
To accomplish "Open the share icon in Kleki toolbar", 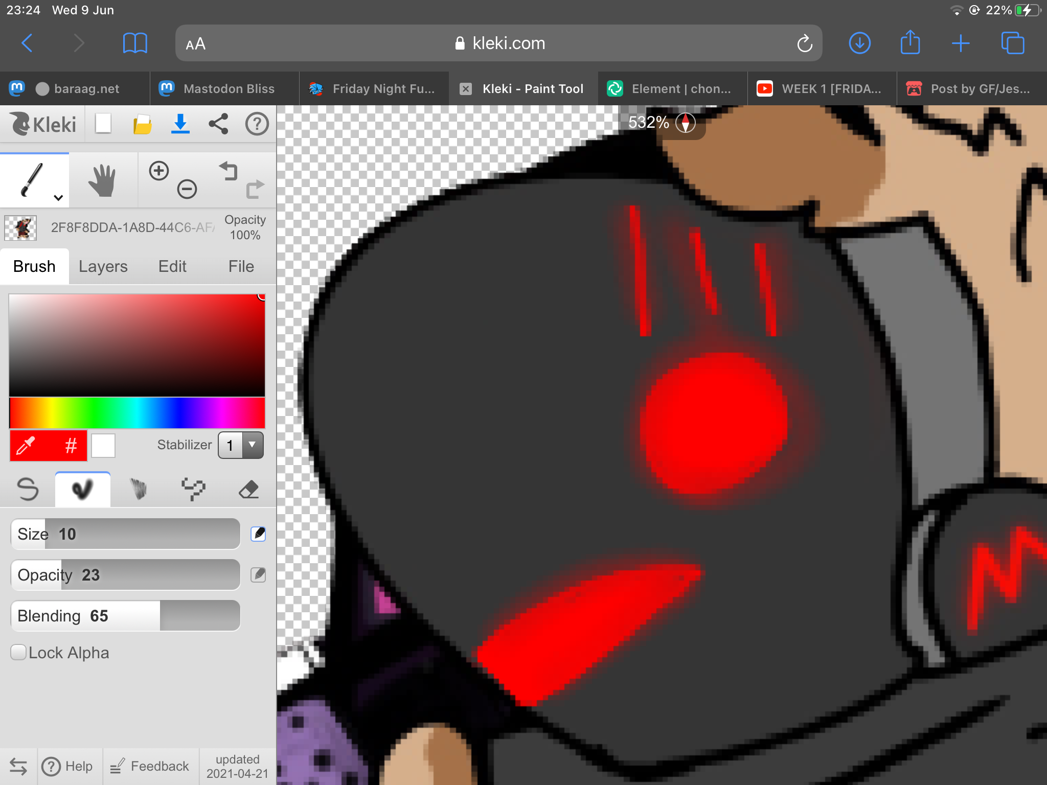I will tap(218, 124).
